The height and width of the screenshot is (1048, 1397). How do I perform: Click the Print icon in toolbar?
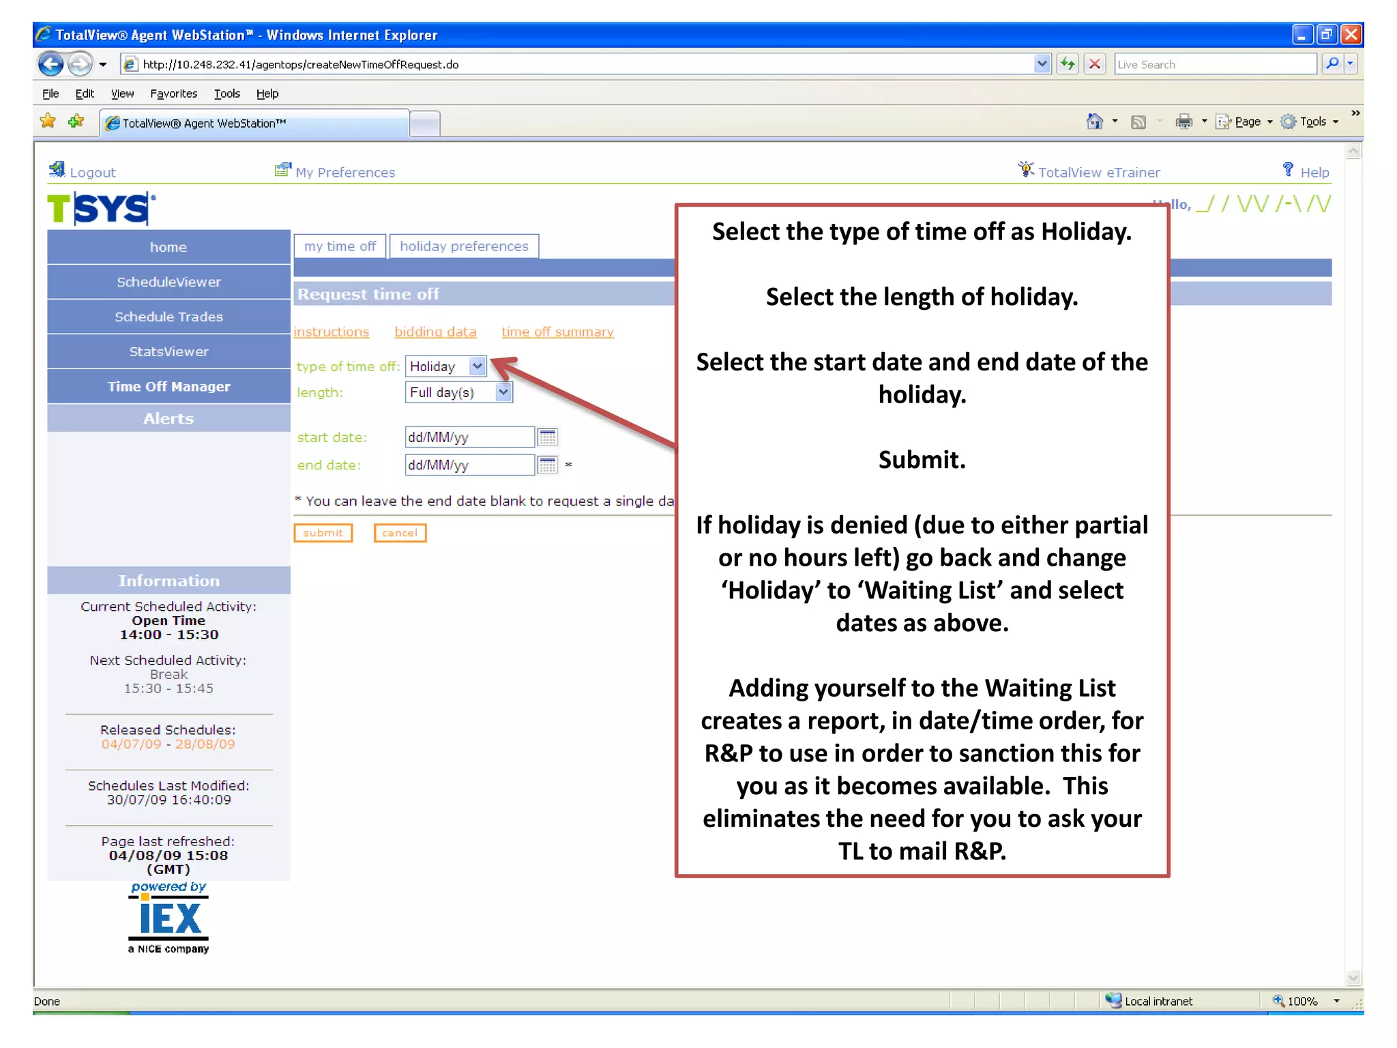[x=1183, y=121]
